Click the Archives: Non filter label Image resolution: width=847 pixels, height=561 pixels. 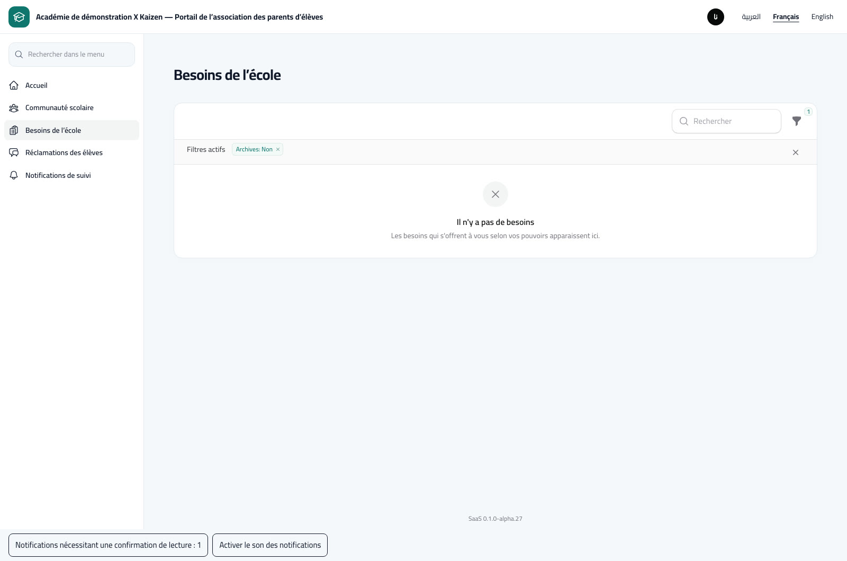[254, 149]
